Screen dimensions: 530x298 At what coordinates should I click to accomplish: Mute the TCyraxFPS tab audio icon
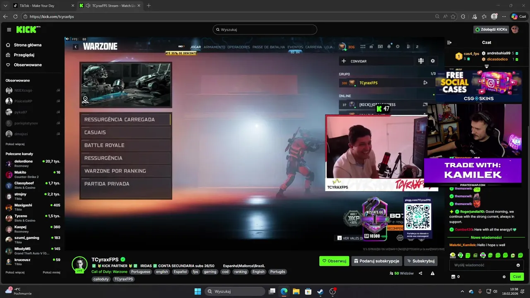pyautogui.click(x=88, y=5)
